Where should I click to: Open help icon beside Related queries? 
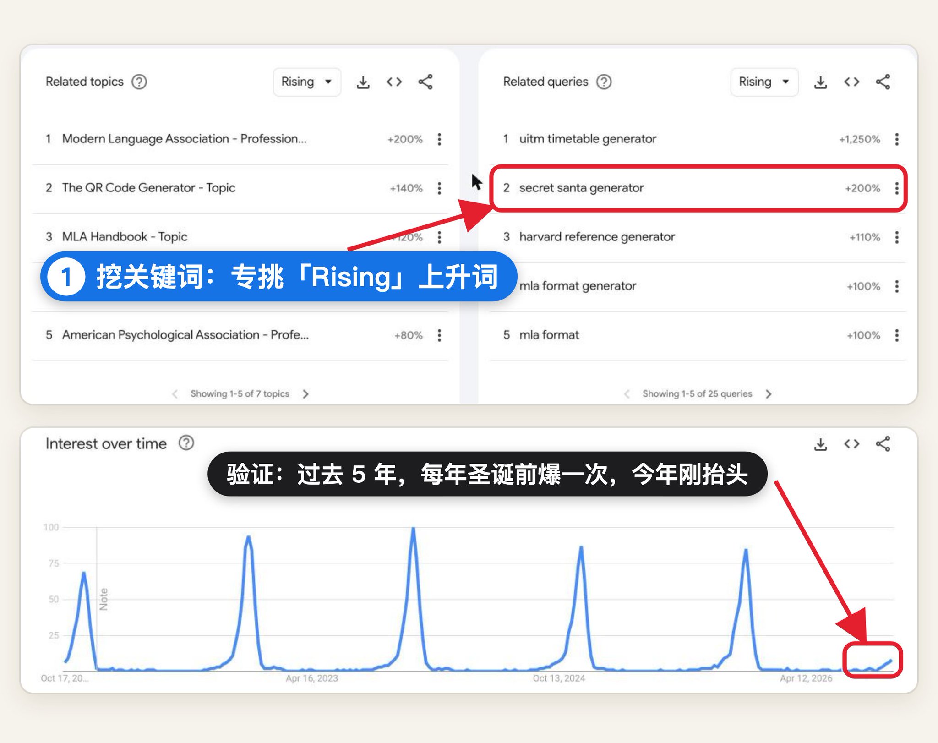tap(604, 82)
